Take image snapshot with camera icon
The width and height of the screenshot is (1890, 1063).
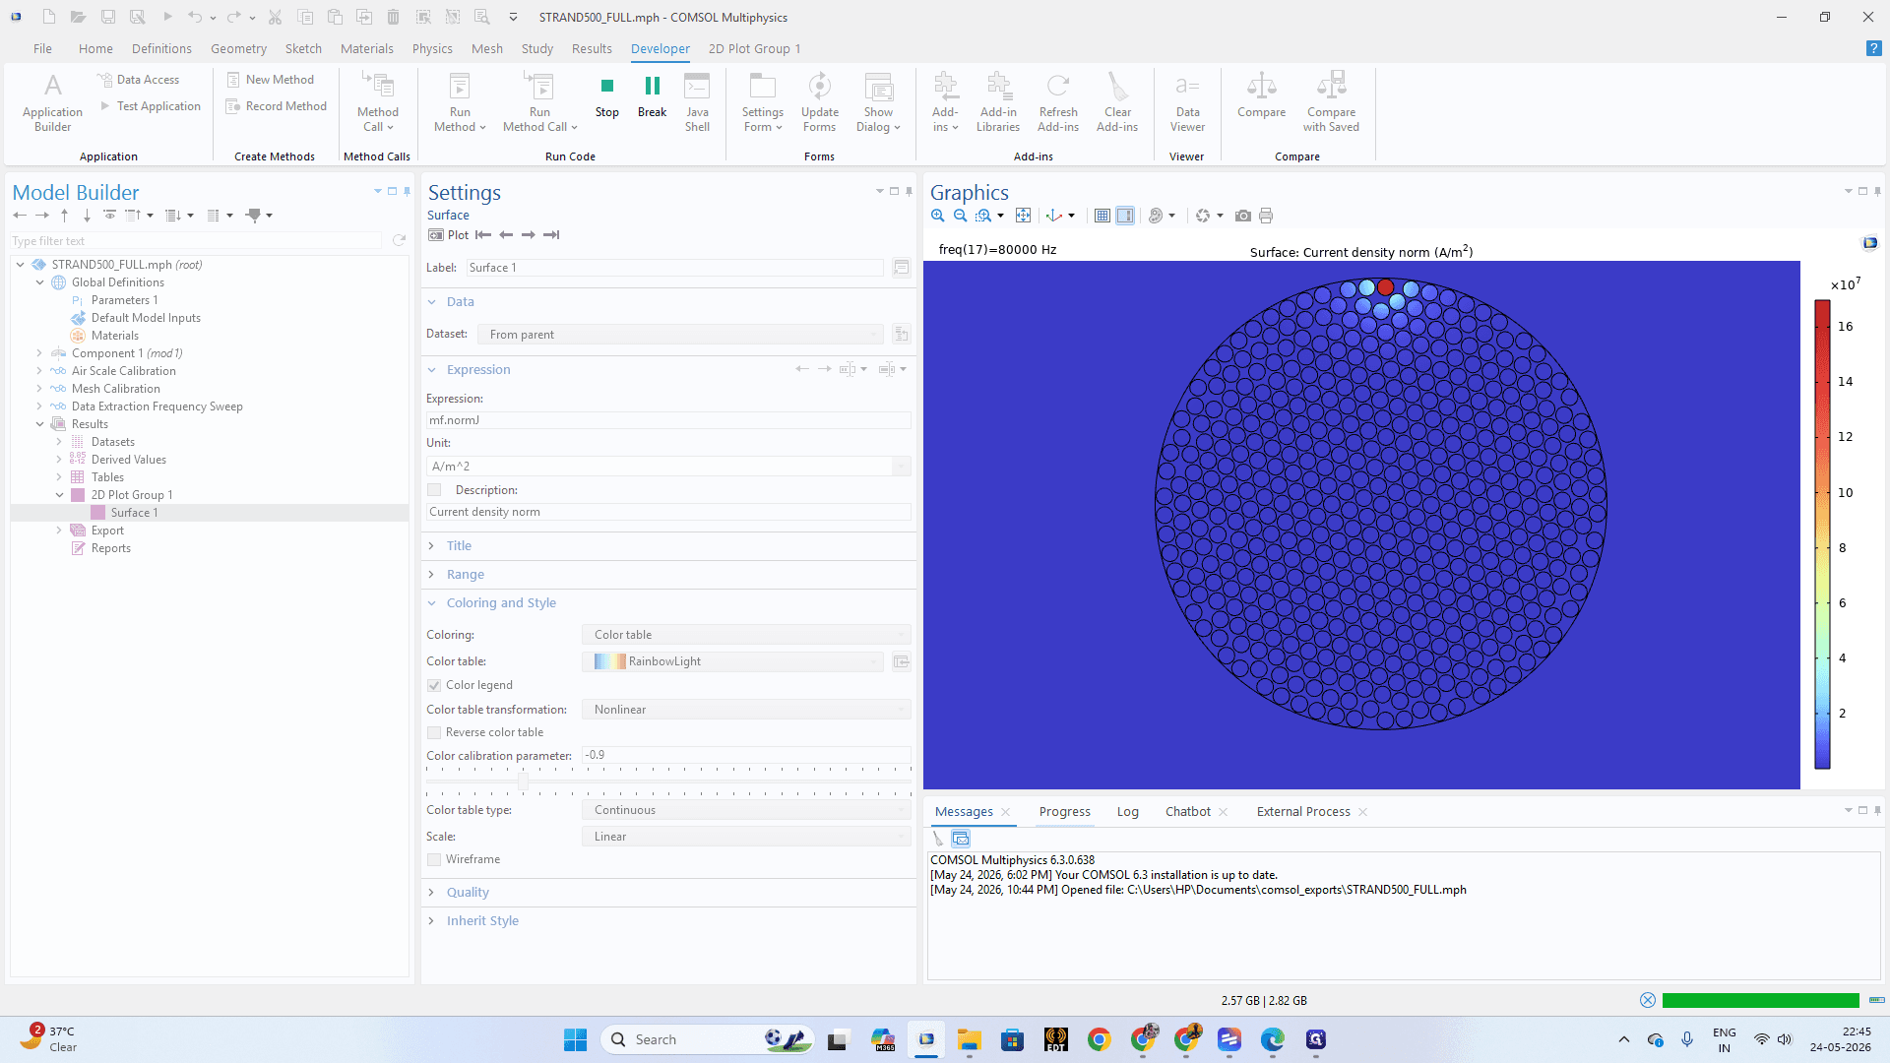click(1243, 216)
